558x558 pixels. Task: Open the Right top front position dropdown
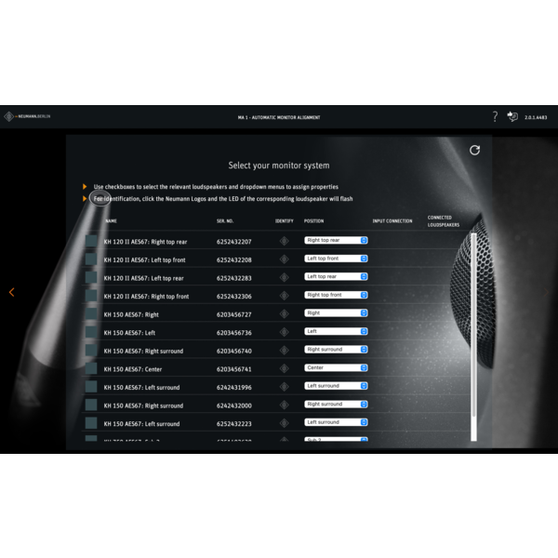(x=336, y=295)
